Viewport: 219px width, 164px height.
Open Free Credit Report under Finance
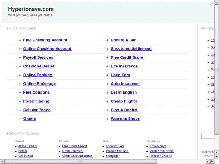click(75, 146)
